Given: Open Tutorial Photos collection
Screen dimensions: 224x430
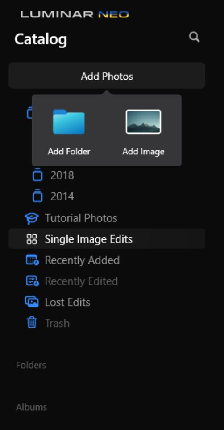Looking at the screenshot, I should (x=81, y=218).
